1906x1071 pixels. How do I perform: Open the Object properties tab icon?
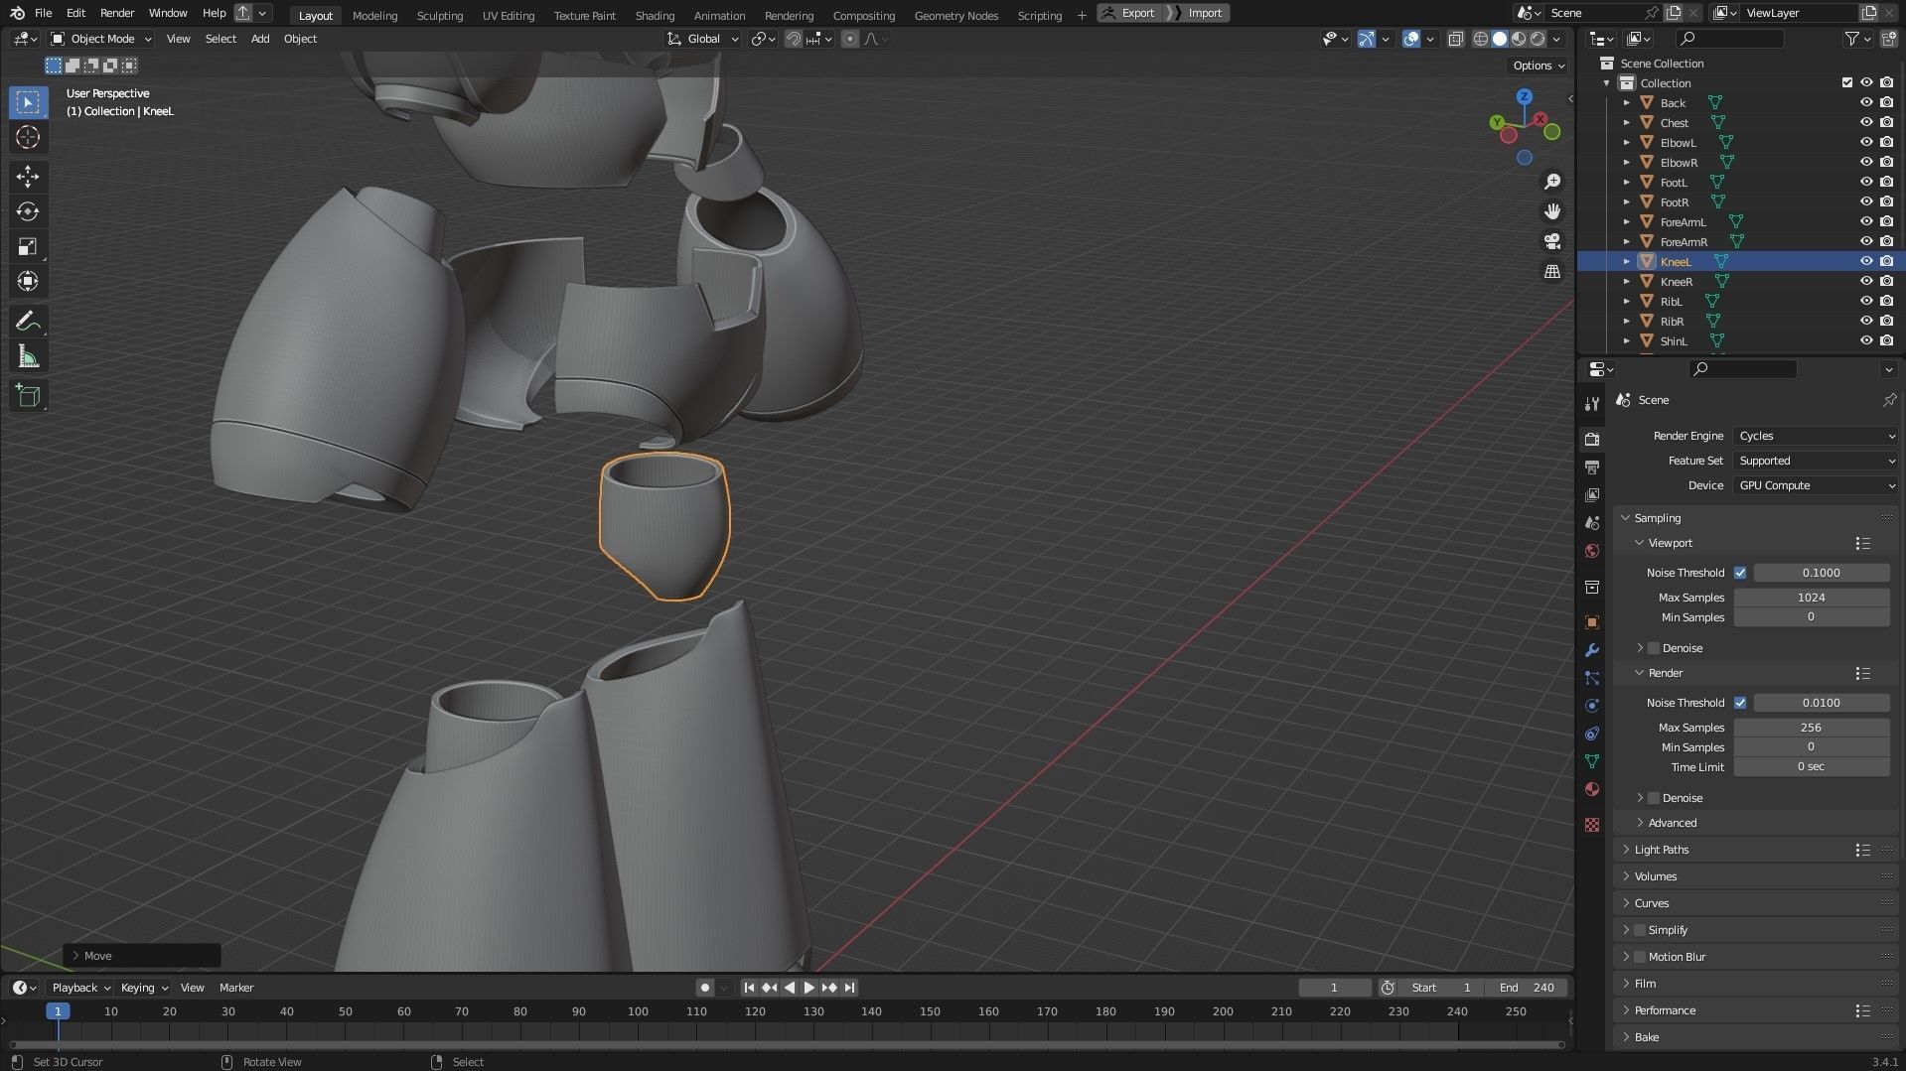tap(1592, 622)
